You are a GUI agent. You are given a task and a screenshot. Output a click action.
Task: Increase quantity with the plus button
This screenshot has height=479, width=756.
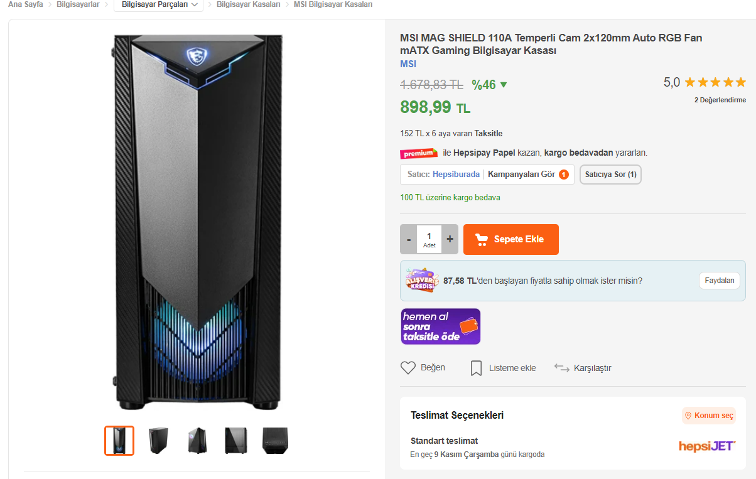[450, 239]
